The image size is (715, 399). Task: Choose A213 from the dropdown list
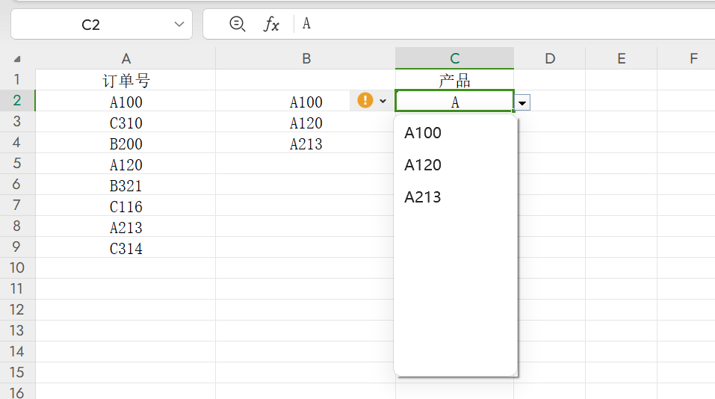(x=423, y=197)
